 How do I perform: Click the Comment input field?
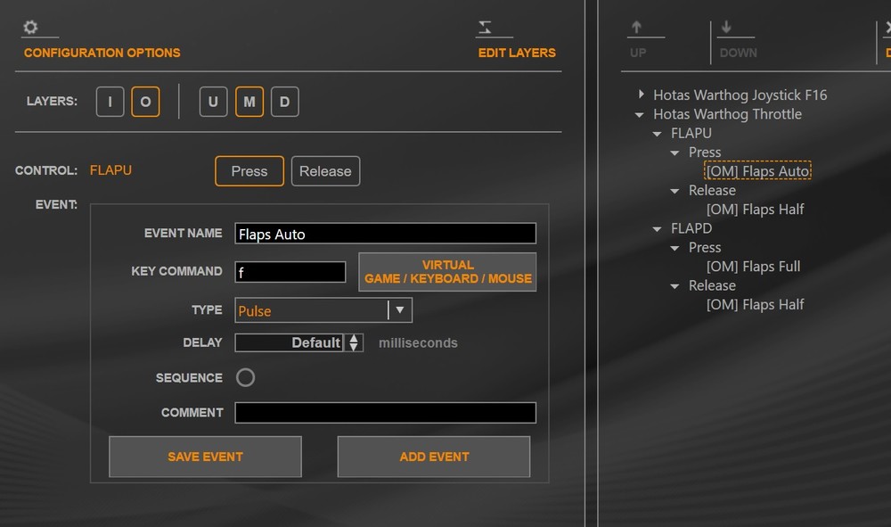tap(385, 413)
